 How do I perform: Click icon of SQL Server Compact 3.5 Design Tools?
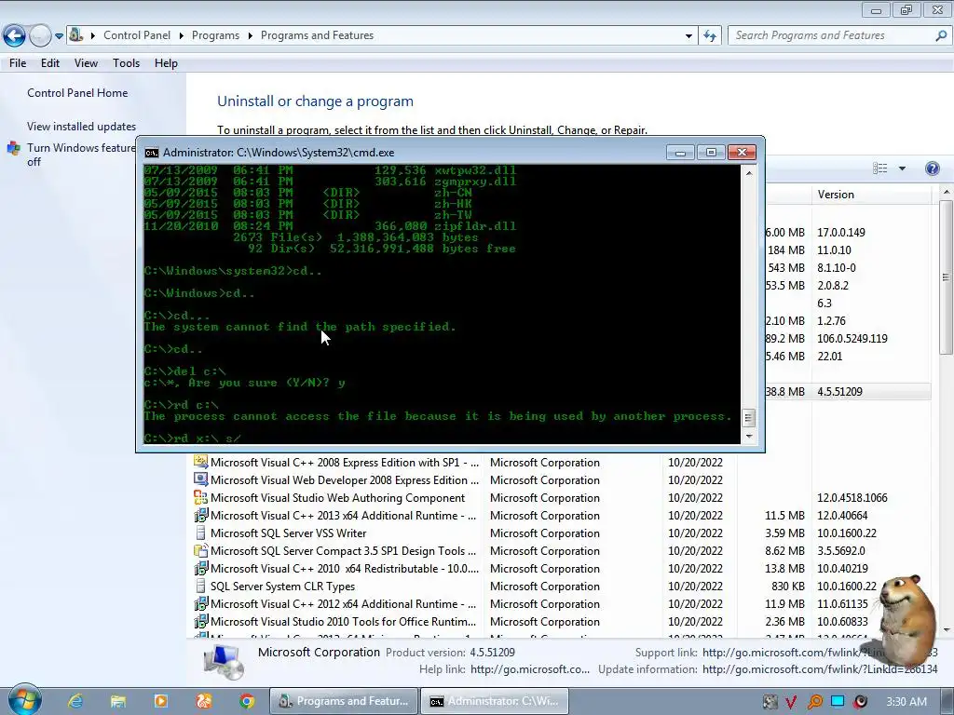tap(200, 550)
